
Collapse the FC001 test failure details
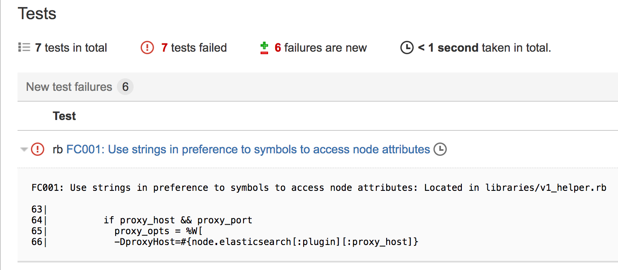coord(24,150)
